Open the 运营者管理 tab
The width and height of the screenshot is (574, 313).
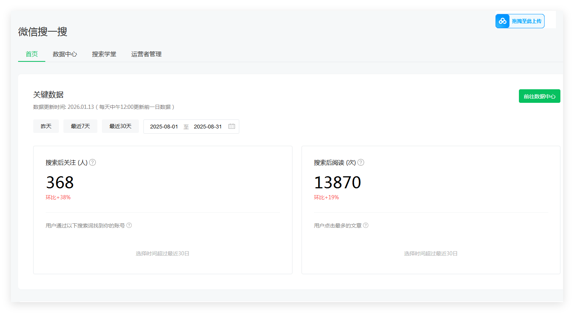[x=146, y=54]
